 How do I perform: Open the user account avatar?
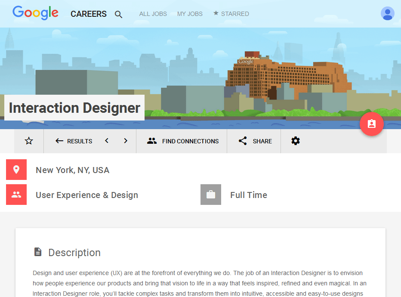tap(387, 13)
